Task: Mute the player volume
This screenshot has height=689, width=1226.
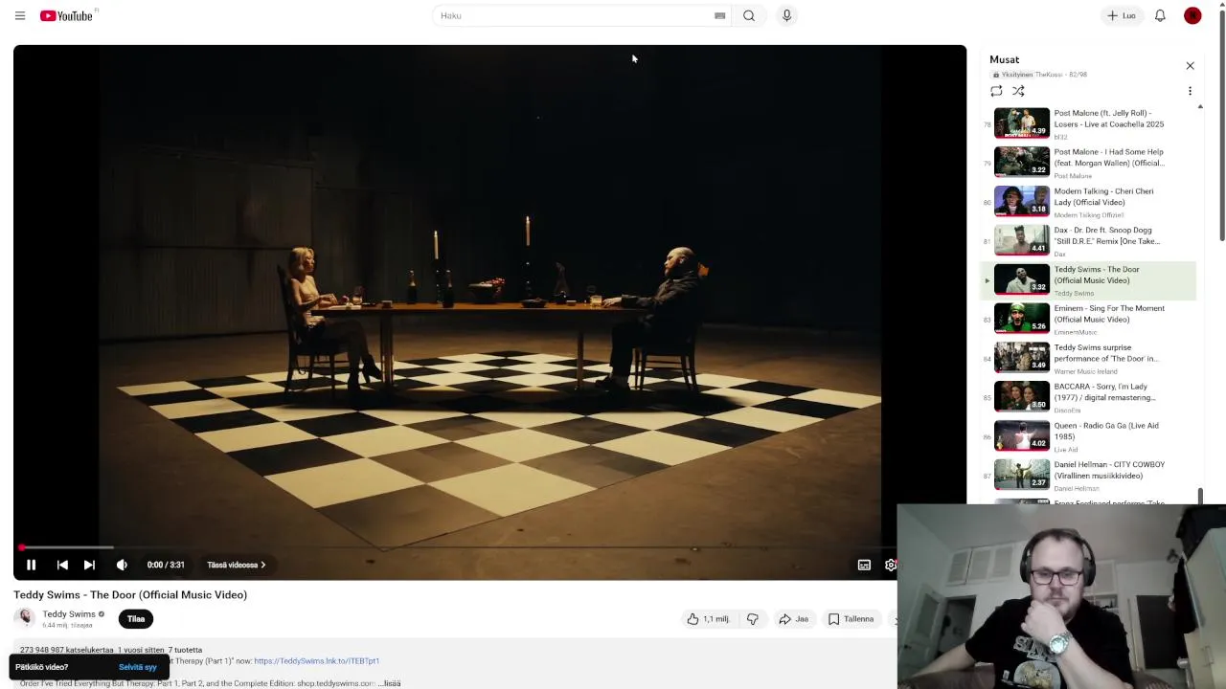Action: (x=122, y=565)
